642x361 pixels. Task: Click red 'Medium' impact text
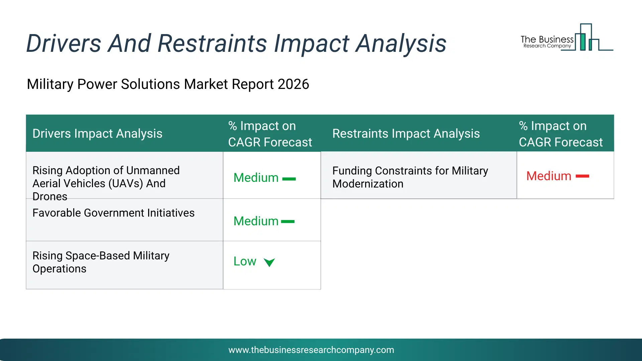(x=549, y=176)
